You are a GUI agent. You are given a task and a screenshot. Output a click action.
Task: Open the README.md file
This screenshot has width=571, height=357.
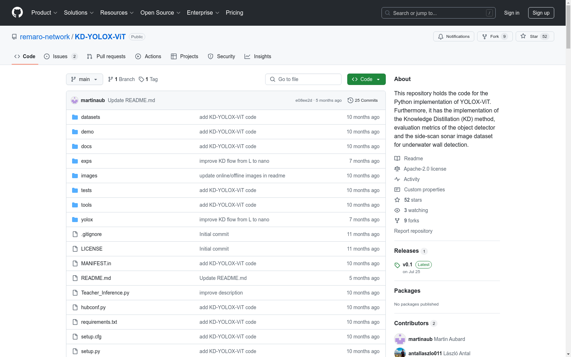point(96,278)
